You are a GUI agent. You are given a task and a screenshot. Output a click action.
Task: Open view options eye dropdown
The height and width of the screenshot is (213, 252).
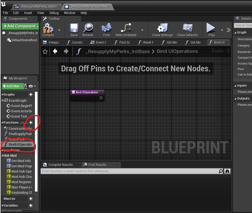click(32, 86)
